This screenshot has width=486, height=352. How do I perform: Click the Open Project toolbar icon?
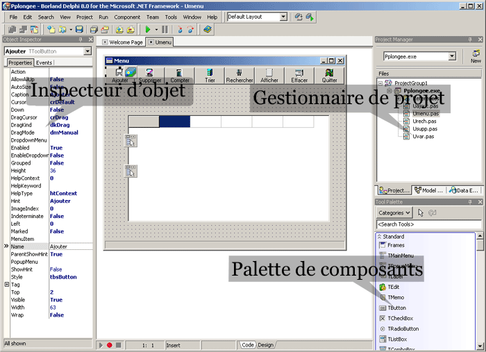click(x=105, y=29)
